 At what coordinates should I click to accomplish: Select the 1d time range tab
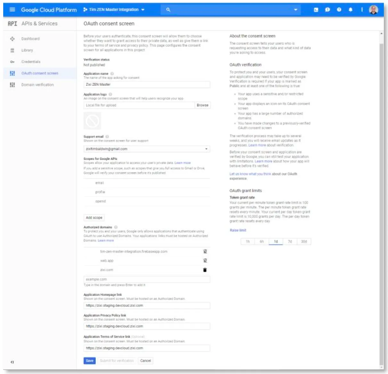pyautogui.click(x=276, y=241)
